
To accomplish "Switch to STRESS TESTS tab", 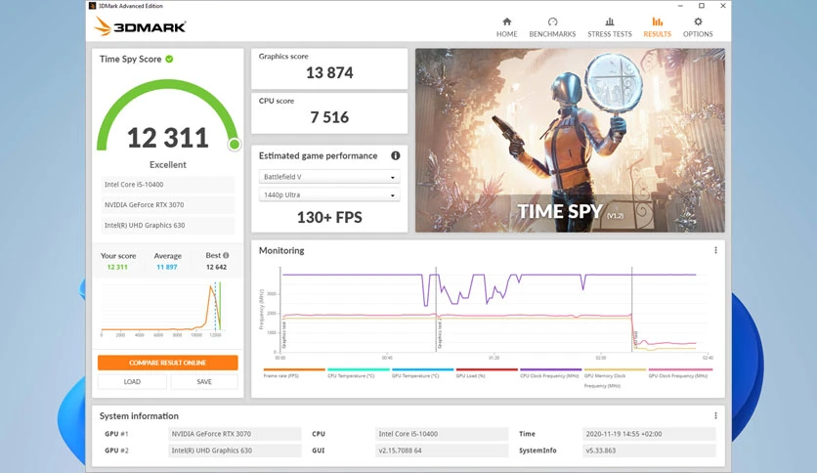I will coord(610,27).
